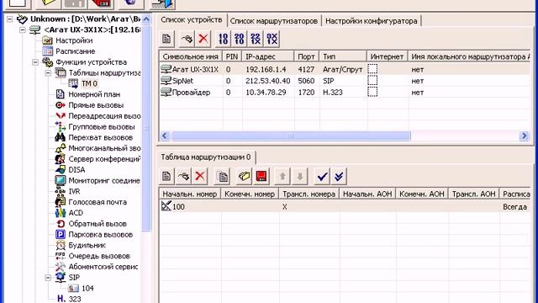The height and width of the screenshot is (303, 538).
Task: Open Групповые вызовы item
Action: (101, 127)
